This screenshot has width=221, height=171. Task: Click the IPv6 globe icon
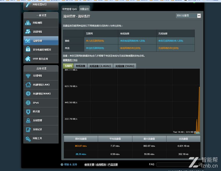(28, 103)
